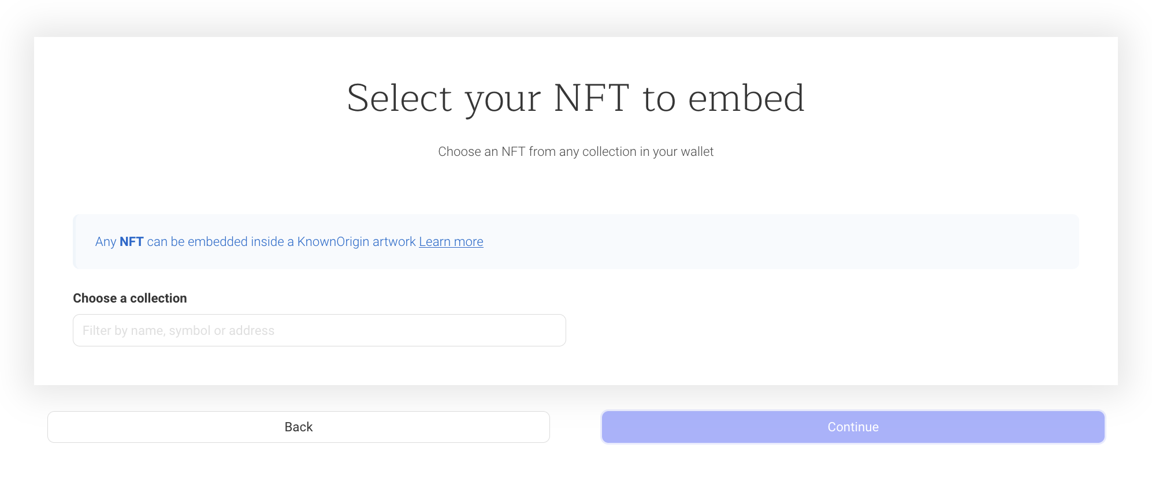Viewport: 1152px width, 485px height.
Task: Go back using the white Back button
Action: (298, 427)
